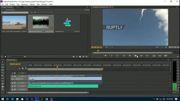The width and height of the screenshot is (180, 101).
Task: Mute the Audio 2 track output
Action: pyautogui.click(x=12, y=86)
